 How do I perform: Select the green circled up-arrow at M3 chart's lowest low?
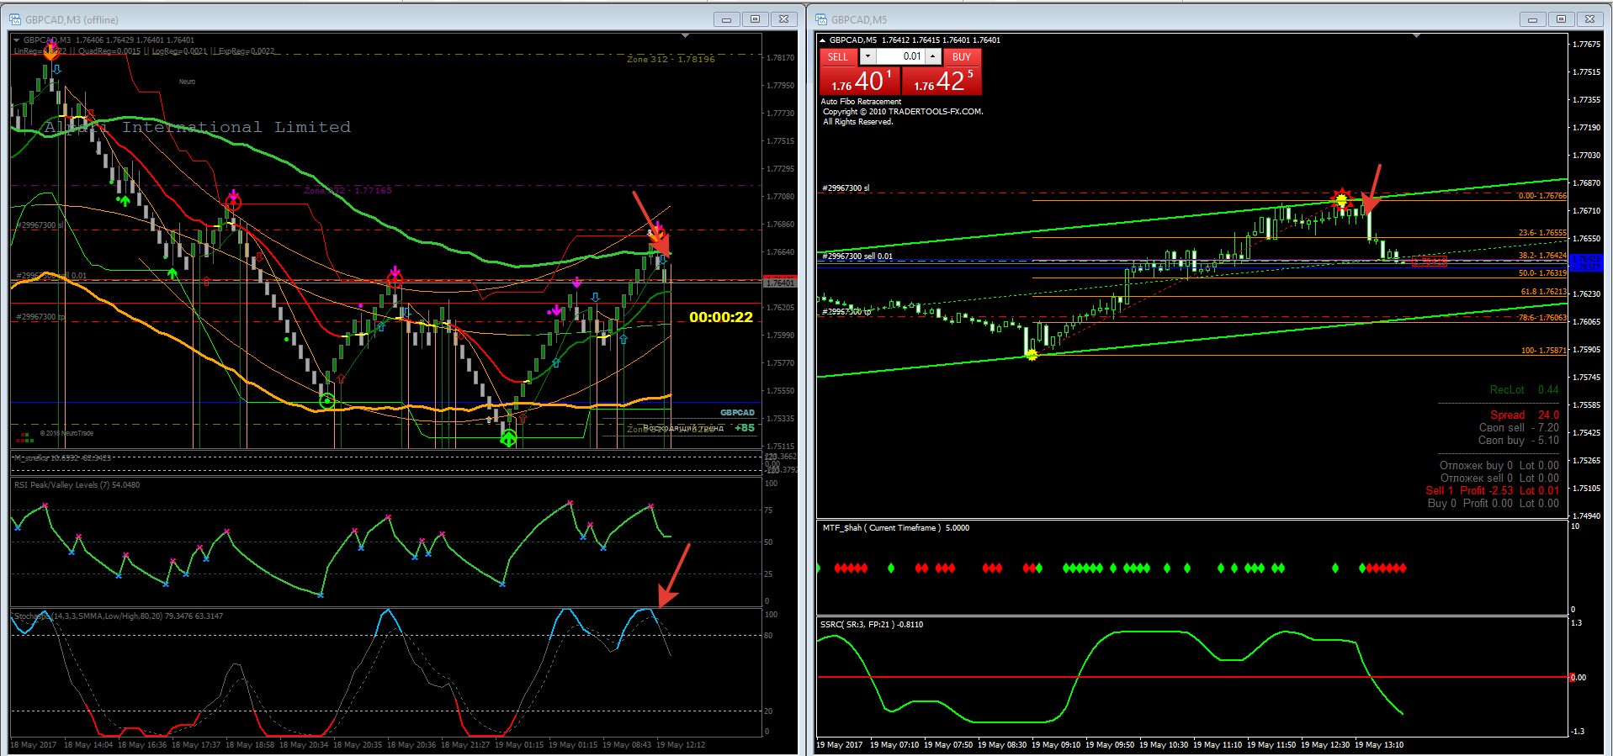click(x=508, y=438)
